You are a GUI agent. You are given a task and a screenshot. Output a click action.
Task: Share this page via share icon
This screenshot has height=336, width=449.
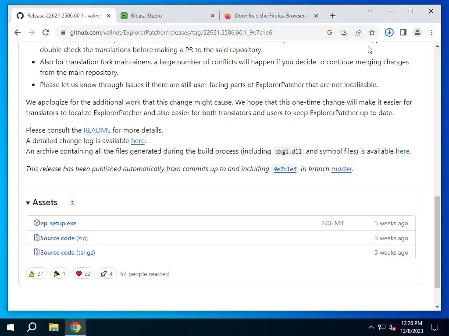[x=358, y=32]
